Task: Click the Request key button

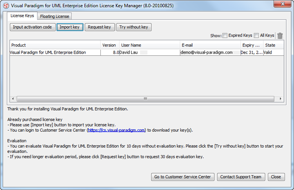Action: 100,27
